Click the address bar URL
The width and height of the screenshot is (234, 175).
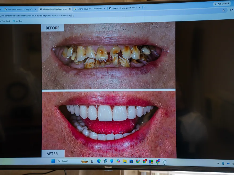tap(37, 15)
